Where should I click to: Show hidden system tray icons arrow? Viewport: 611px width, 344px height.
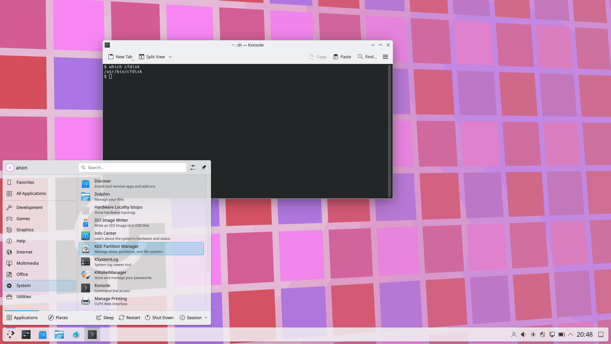(x=571, y=334)
